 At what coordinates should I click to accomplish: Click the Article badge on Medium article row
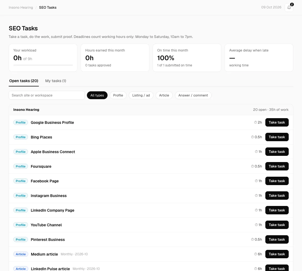21,254
